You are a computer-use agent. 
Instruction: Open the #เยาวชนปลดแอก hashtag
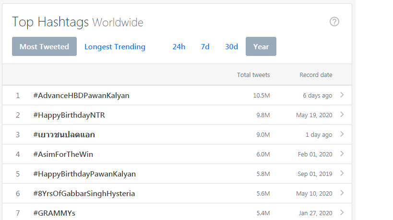click(64, 134)
